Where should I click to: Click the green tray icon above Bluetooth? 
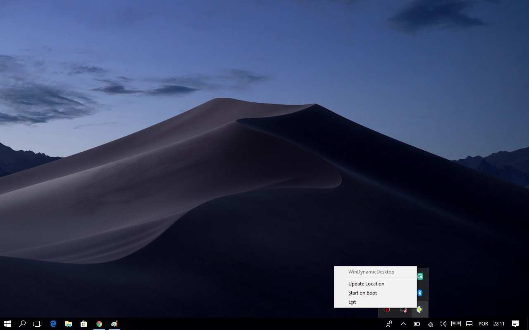(x=420, y=276)
